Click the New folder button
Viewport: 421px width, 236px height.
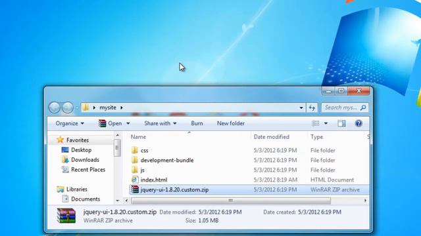point(231,123)
